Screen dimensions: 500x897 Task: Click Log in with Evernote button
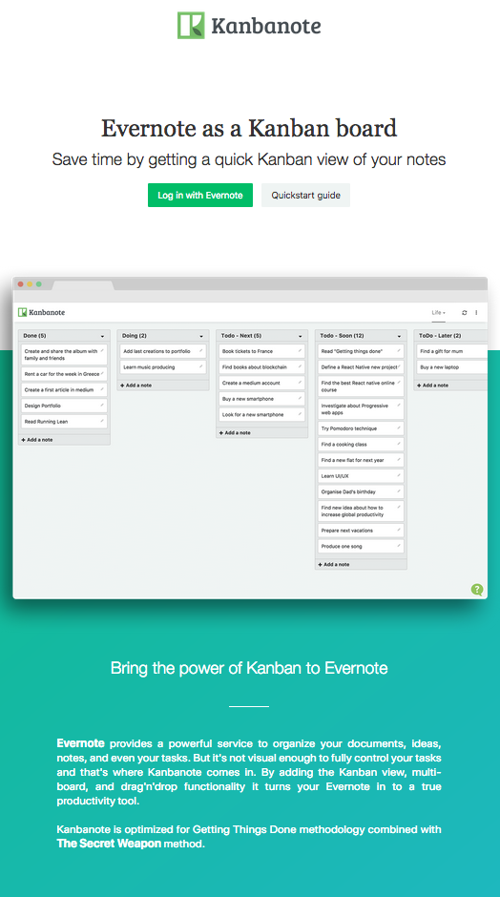200,195
